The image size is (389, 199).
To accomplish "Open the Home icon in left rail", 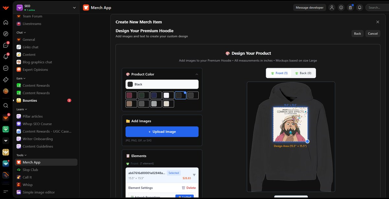I will click(6, 22).
